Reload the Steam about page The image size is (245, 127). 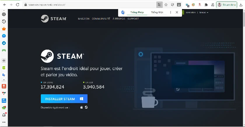point(17,5)
